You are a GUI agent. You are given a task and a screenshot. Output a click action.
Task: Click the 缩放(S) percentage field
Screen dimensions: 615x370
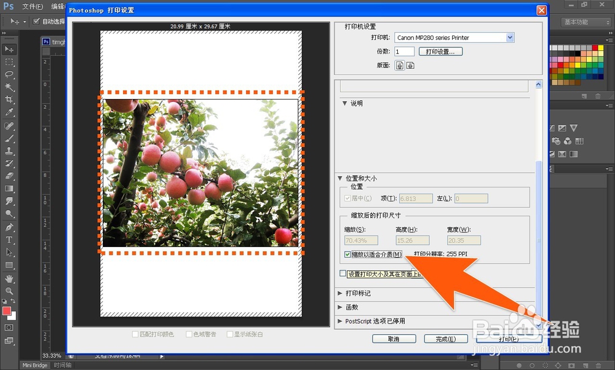[361, 240]
